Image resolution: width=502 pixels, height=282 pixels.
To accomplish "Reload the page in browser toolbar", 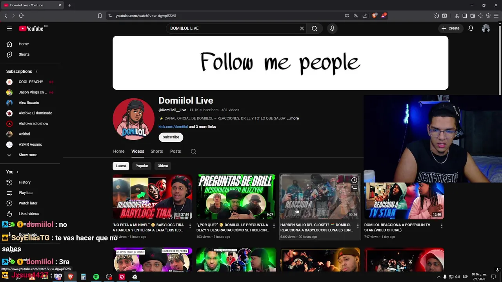I will 21,16.
